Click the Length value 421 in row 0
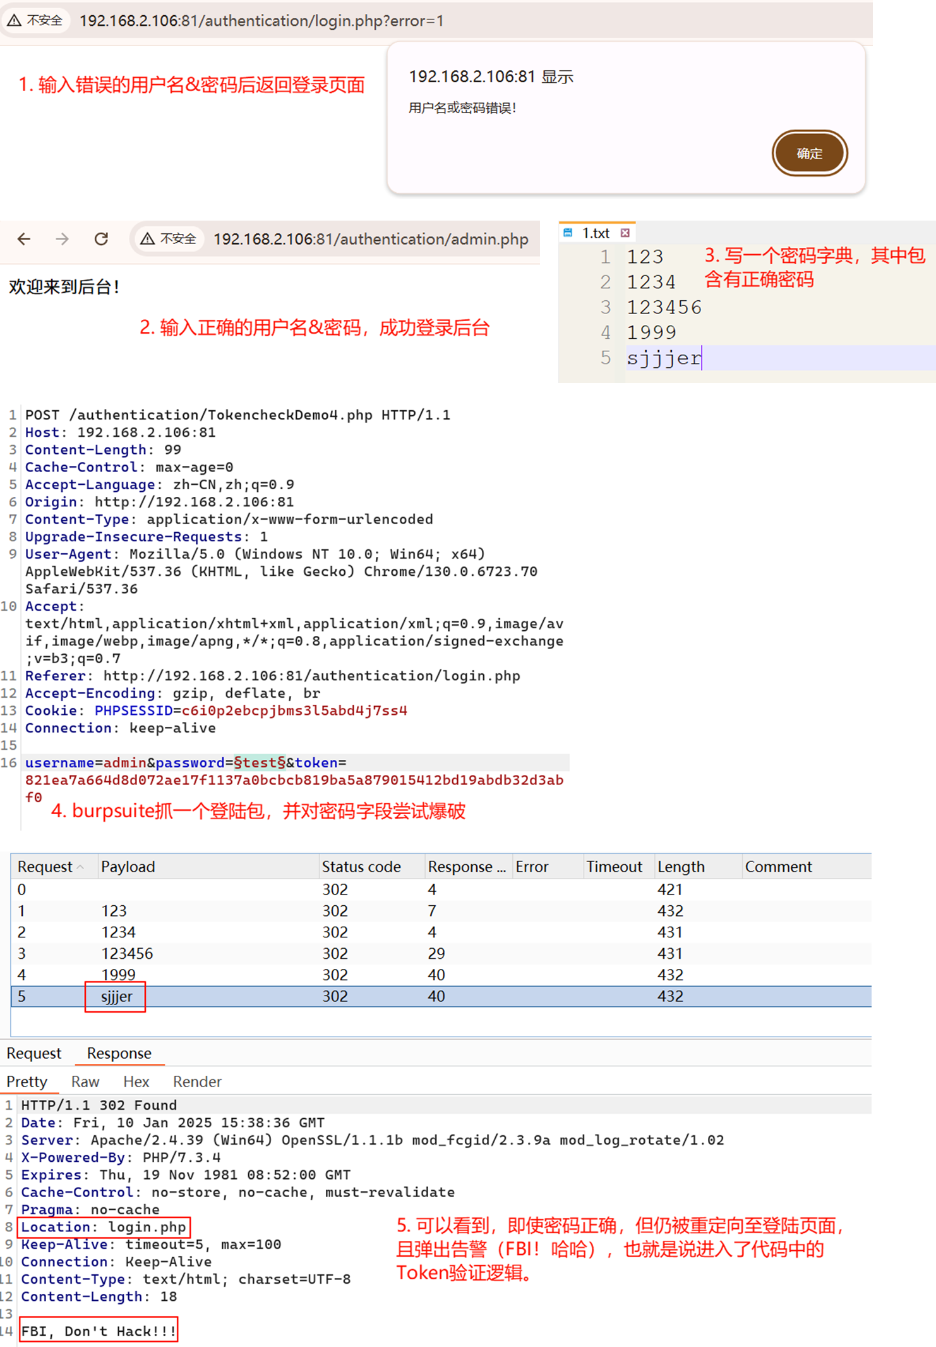The image size is (936, 1347). [x=669, y=889]
